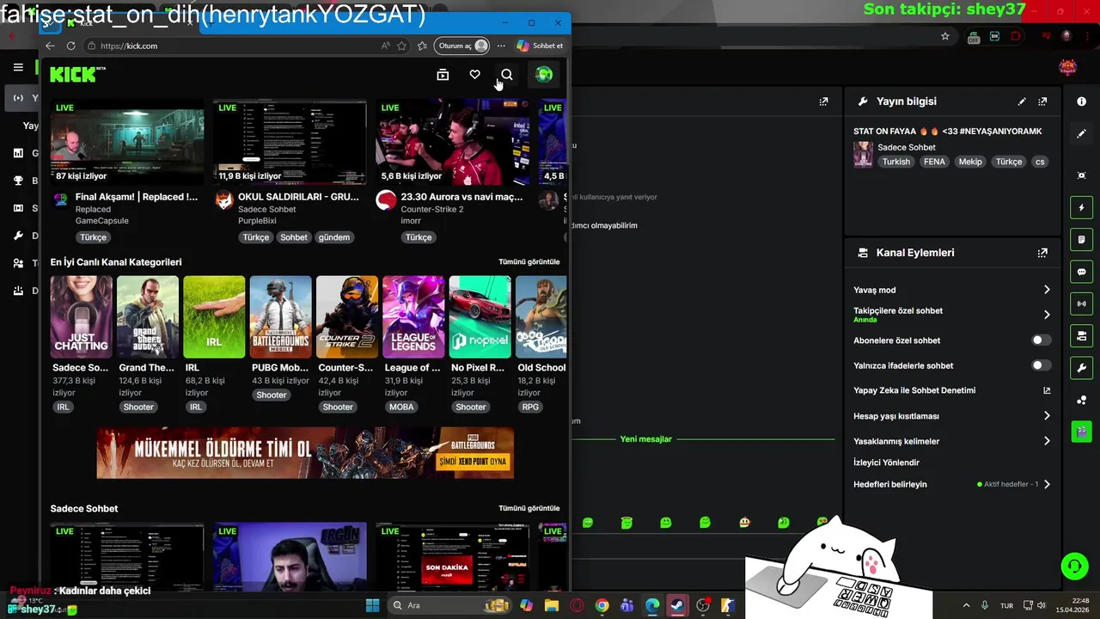Open Final Akşamı Replaced stream thumbnail

point(127,142)
